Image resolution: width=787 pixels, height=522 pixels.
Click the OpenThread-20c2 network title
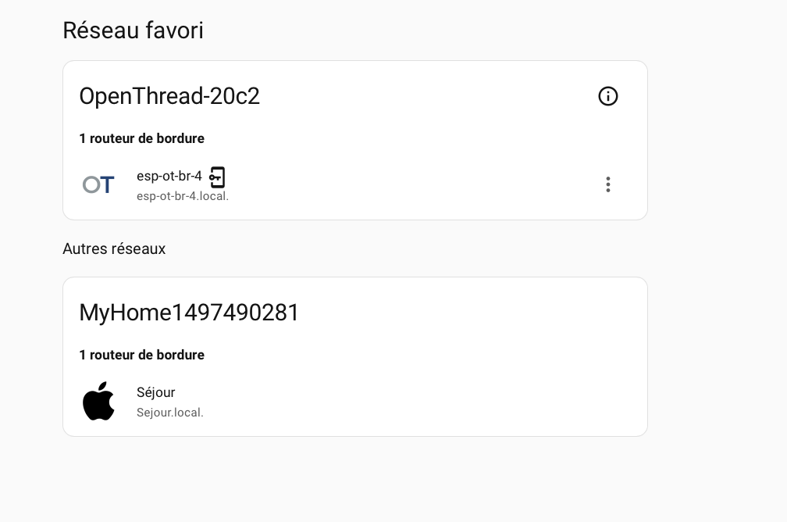(x=169, y=96)
